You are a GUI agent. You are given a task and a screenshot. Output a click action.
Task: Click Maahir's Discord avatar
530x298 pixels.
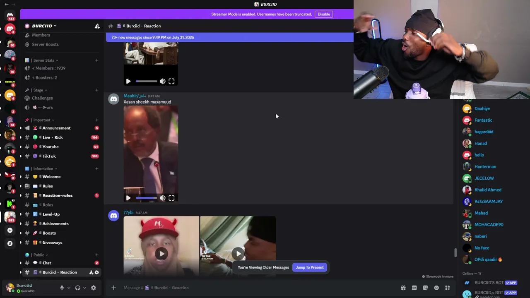[113, 99]
